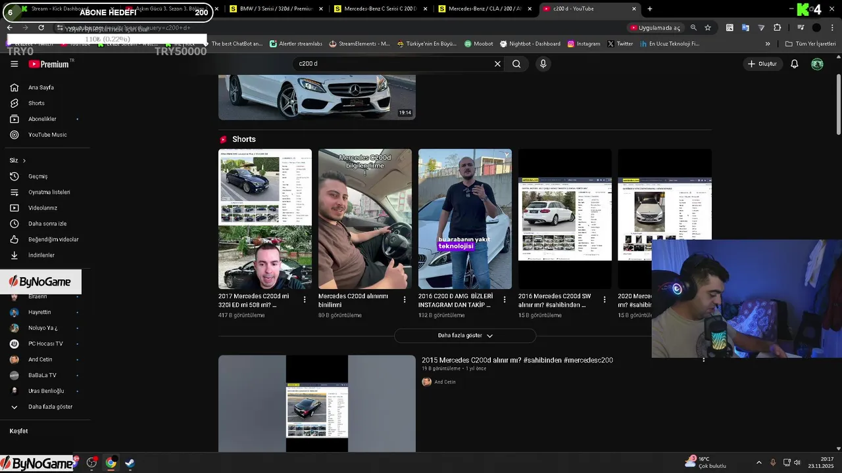
Task: Open options for the 2015 Mercedes C200d video
Action: (704, 360)
